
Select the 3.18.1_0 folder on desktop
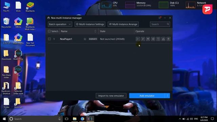coord(6,39)
